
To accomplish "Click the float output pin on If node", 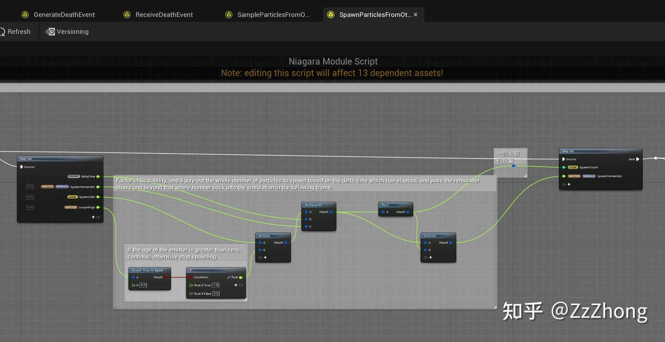I will [241, 277].
